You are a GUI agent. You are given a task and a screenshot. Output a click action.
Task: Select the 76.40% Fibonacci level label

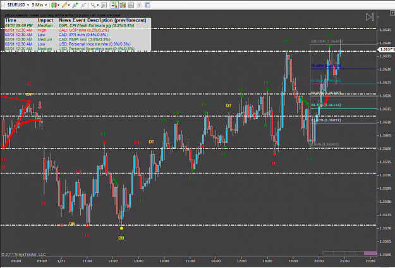tap(325, 66)
